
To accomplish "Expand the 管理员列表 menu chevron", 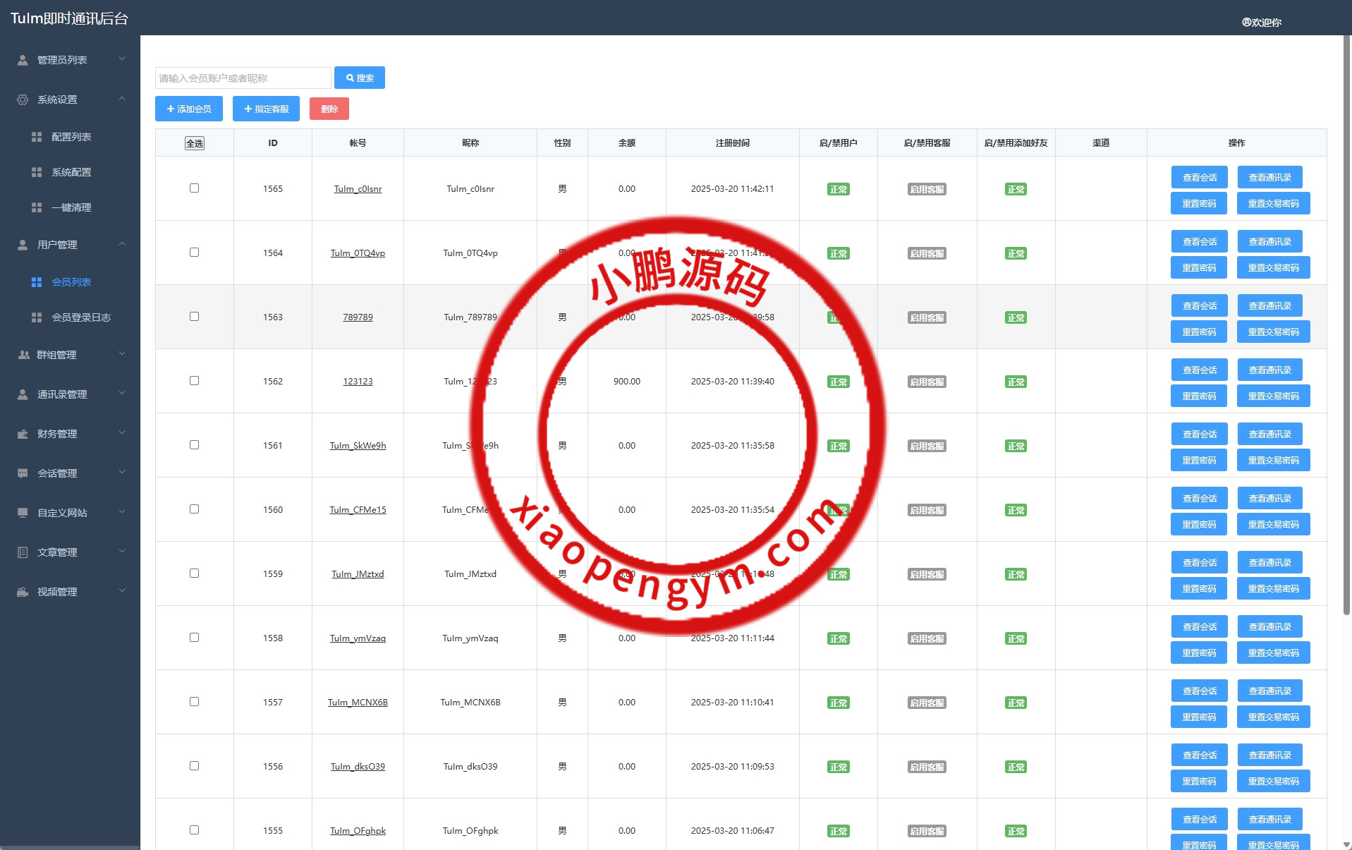I will (x=122, y=59).
